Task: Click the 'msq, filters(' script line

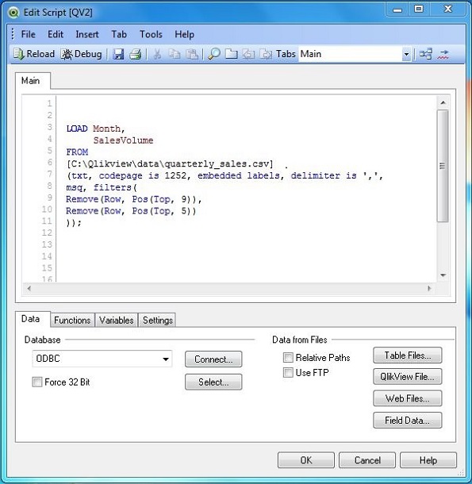Action: click(x=102, y=188)
